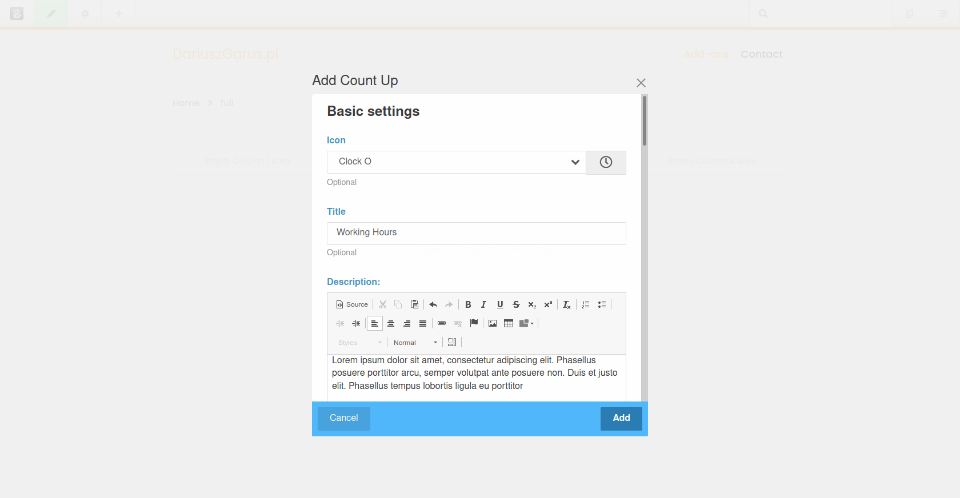960x498 pixels.
Task: Expand the snippet dropdown beside the table icon
Action: pos(527,323)
